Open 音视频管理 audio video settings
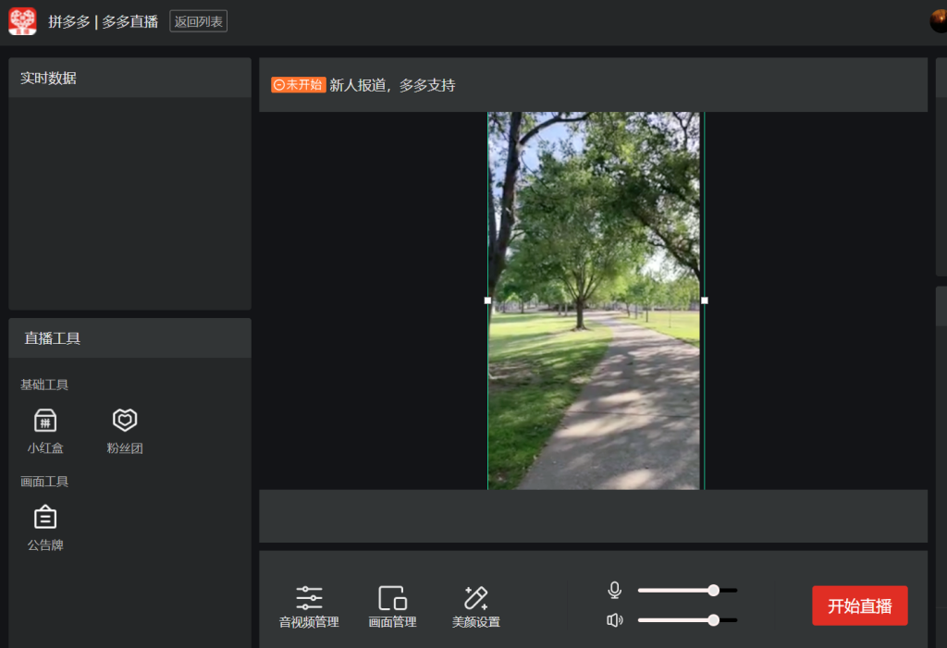This screenshot has height=648, width=947. point(309,606)
